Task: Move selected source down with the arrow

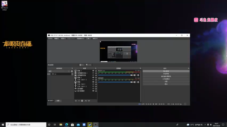Action: (x=89, y=101)
